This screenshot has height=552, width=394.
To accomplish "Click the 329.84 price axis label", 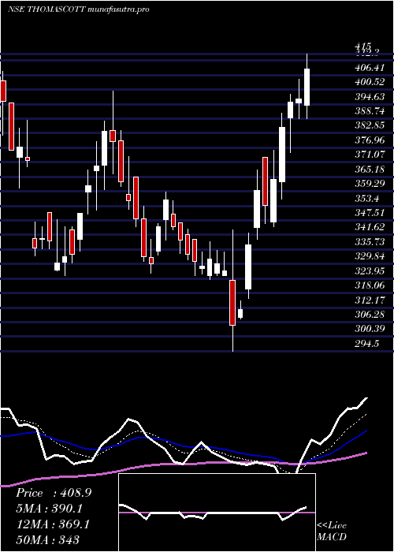I will click(x=369, y=256).
